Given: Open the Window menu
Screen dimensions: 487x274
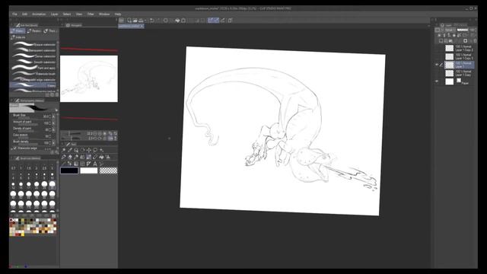Looking at the screenshot, I should click(x=104, y=14).
